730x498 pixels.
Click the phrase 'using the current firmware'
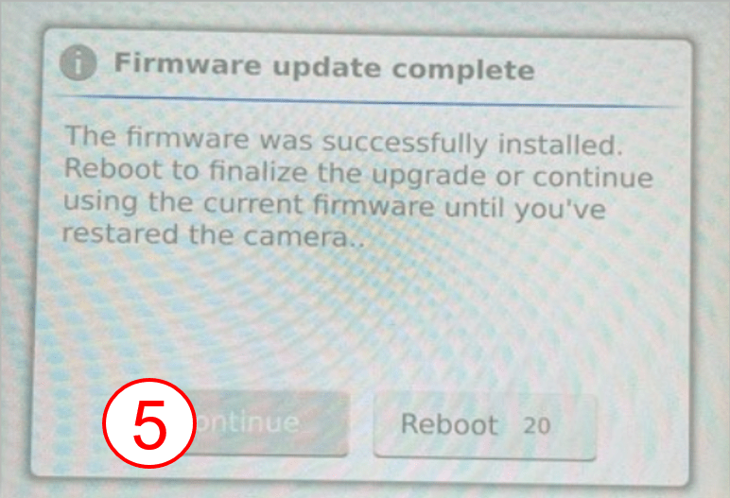click(x=249, y=205)
